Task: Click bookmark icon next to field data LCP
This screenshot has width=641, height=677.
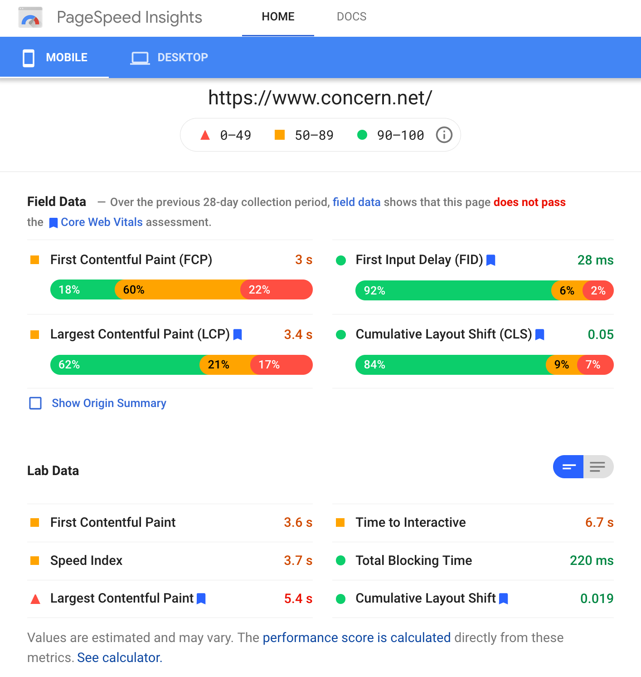Action: pyautogui.click(x=238, y=334)
